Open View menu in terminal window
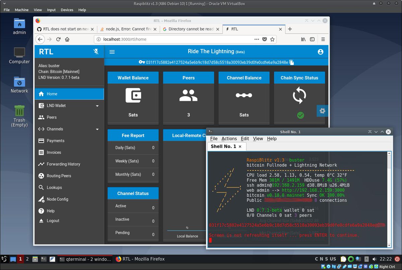The image size is (402, 270). tap(258, 139)
